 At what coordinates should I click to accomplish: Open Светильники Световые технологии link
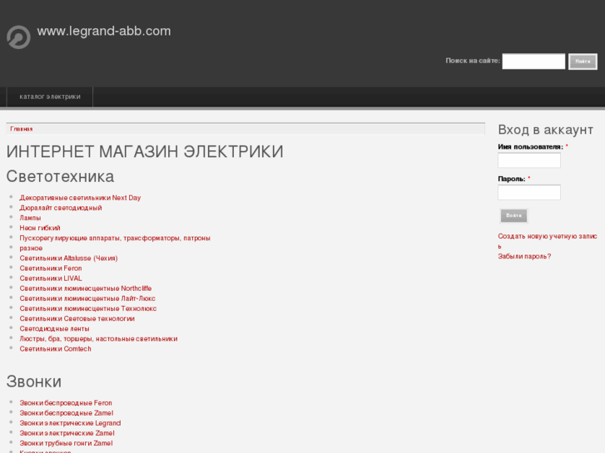[77, 318]
